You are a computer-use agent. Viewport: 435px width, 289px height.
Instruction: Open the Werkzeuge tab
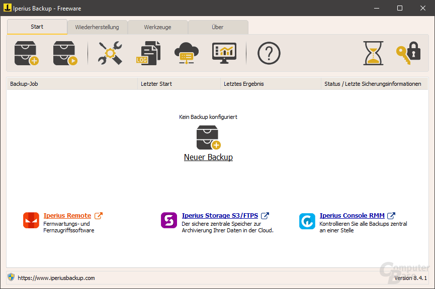tap(158, 27)
